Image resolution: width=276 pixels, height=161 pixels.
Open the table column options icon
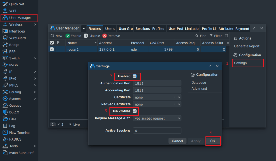228,43
